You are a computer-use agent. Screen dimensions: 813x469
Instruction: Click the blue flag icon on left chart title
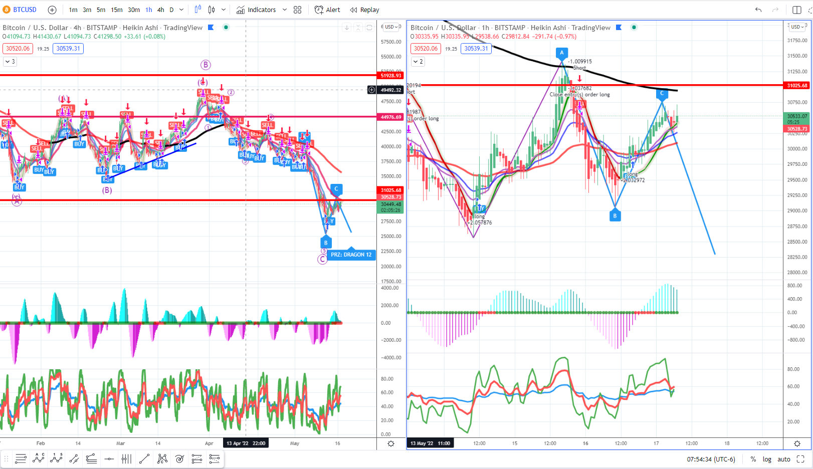(x=211, y=28)
